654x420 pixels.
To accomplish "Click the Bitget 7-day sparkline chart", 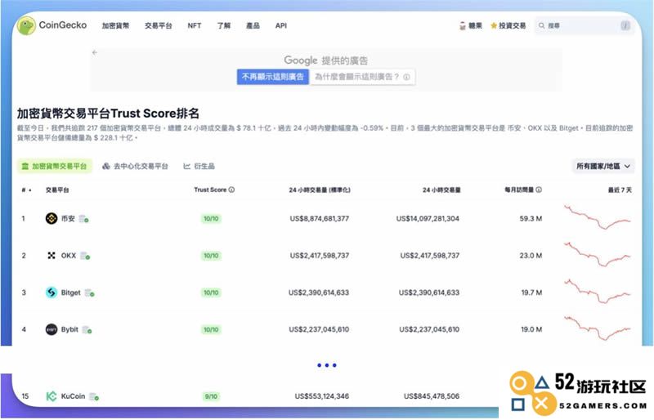I will coord(597,291).
